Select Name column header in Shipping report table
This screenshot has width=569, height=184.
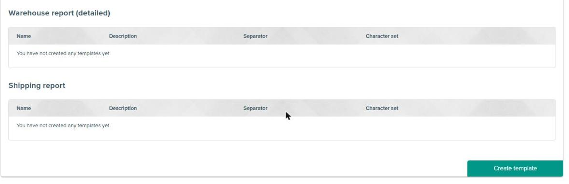(24, 108)
